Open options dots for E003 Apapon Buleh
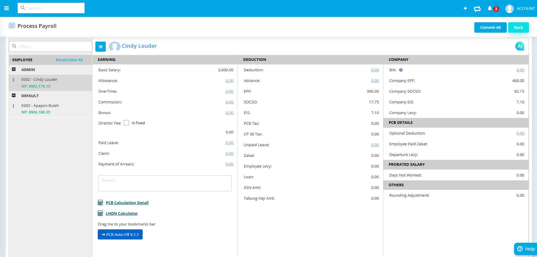 click(x=13, y=106)
